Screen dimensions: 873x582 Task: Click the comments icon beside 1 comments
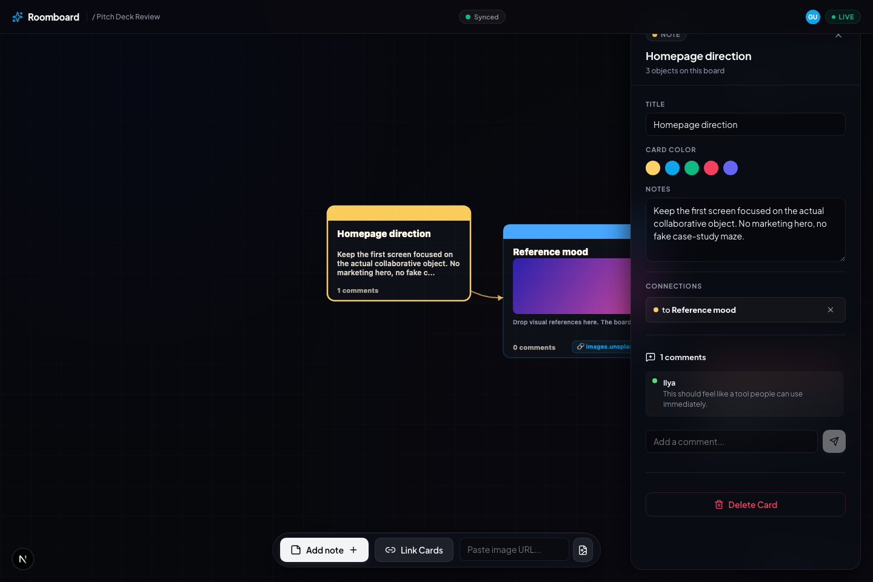coord(651,357)
